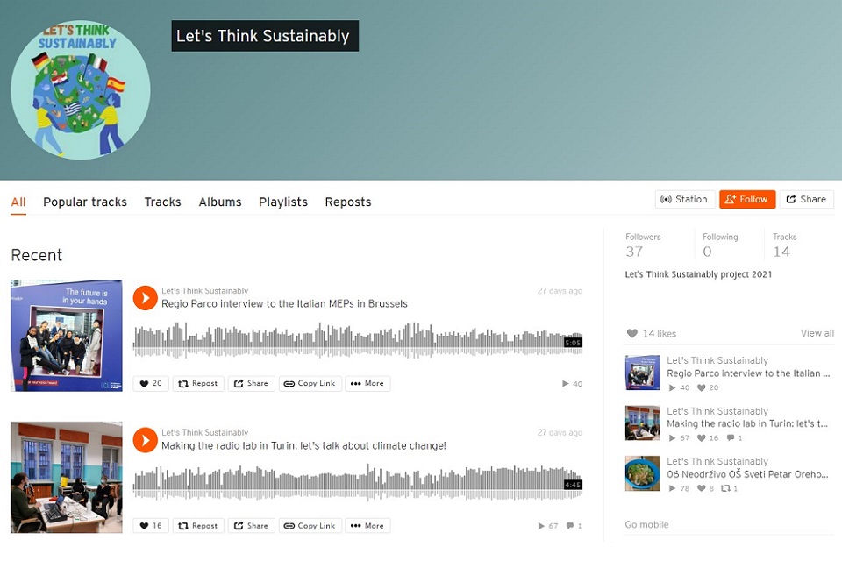Open the Playlists tab
842x561 pixels.
[283, 202]
